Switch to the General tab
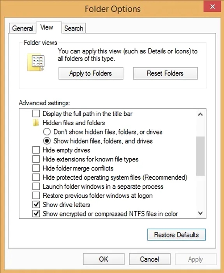This screenshot has height=273, width=224. pyautogui.click(x=23, y=28)
